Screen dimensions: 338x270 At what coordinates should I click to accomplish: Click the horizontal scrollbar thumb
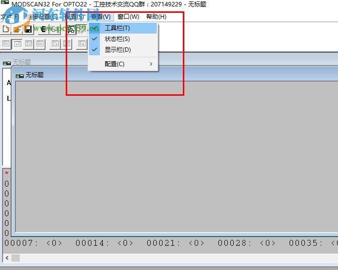point(15,258)
